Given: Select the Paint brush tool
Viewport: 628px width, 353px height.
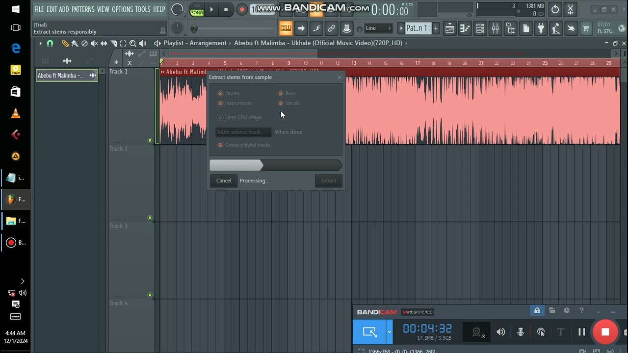Looking at the screenshot, I should [75, 43].
